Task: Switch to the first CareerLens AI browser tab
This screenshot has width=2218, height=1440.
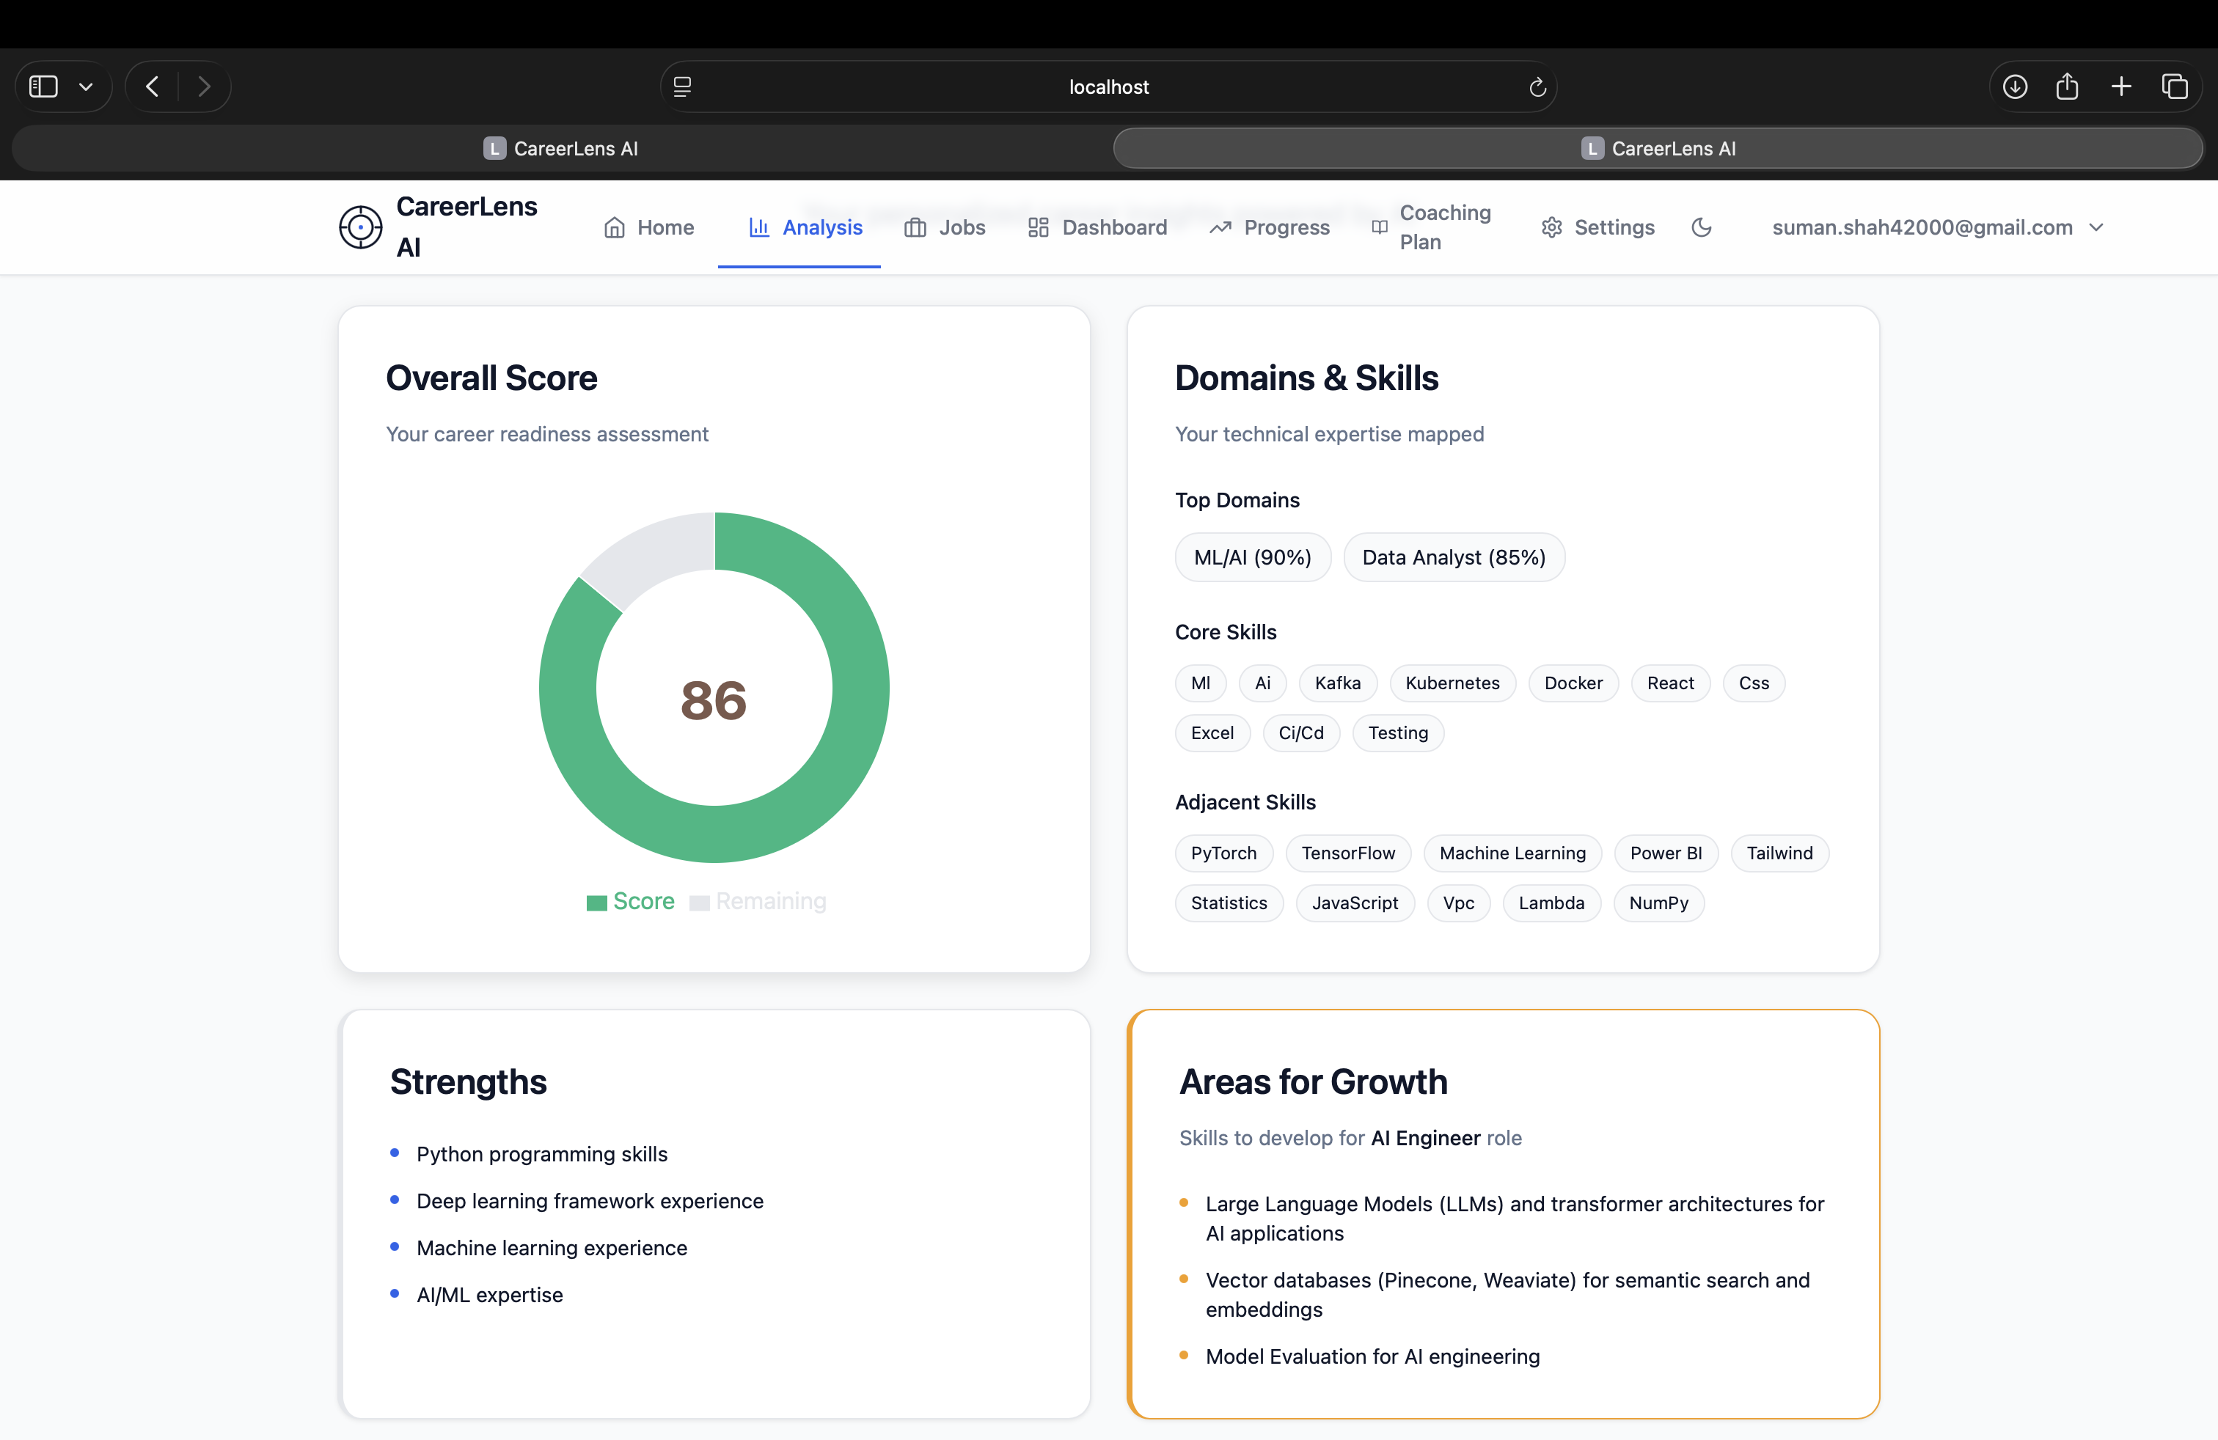Action: [561, 148]
